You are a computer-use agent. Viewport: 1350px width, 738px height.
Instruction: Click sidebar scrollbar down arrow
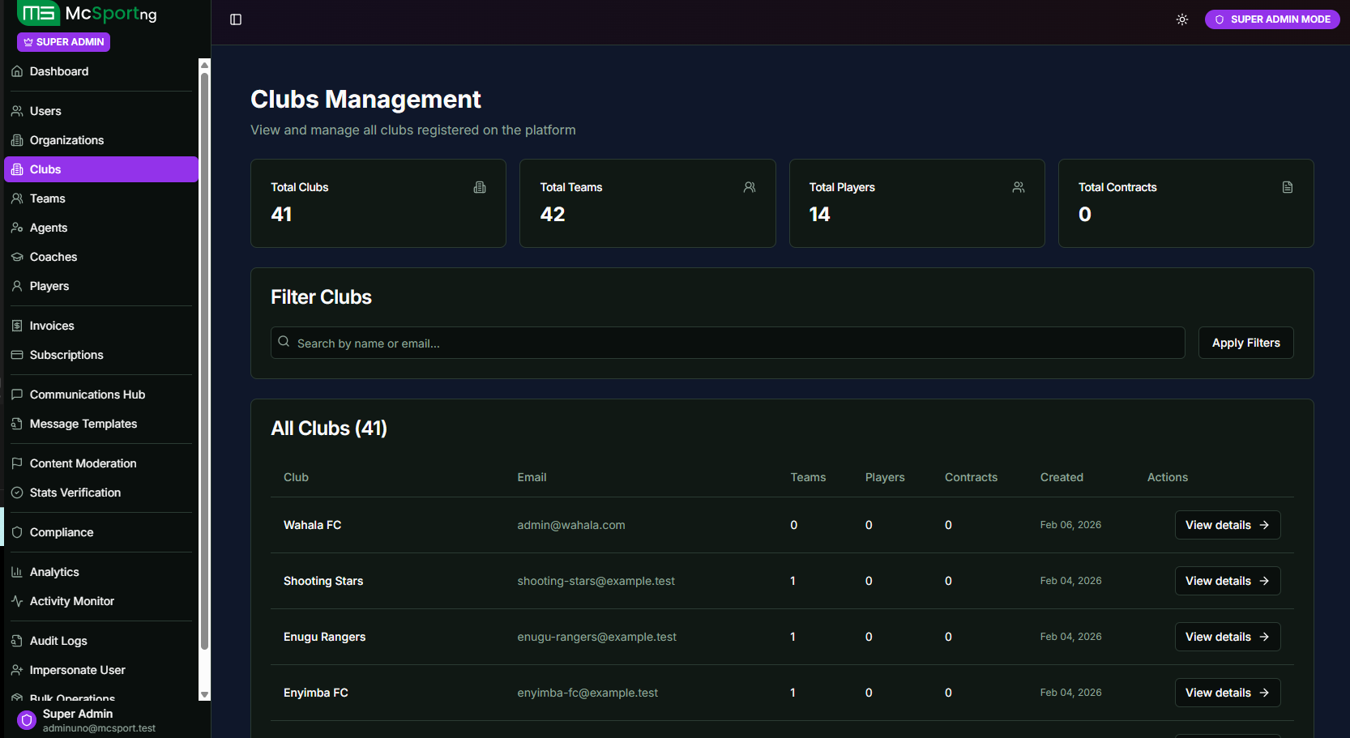click(204, 694)
